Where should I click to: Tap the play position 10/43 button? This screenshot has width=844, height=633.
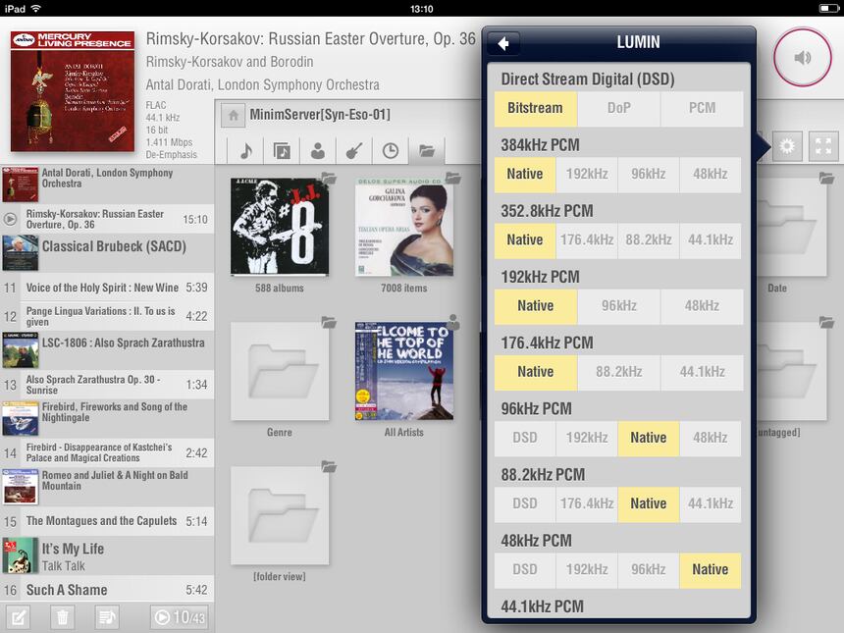click(180, 617)
